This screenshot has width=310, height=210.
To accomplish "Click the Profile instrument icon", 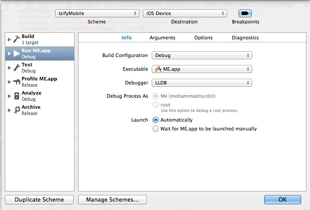I will (17, 82).
